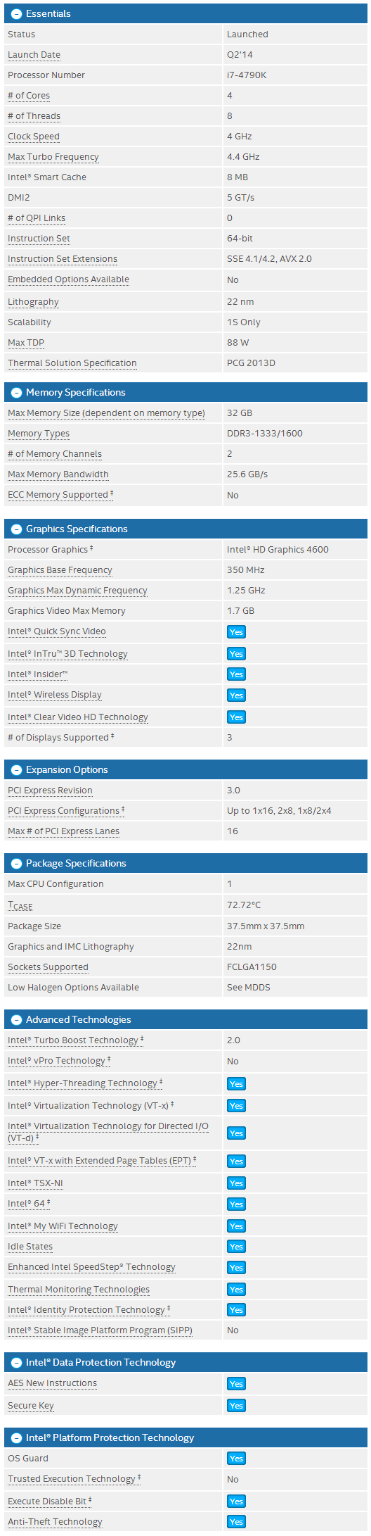The image size is (371, 1536).
Task: Click the Yes badge for Intel TSX-NI
Action: point(236,1183)
